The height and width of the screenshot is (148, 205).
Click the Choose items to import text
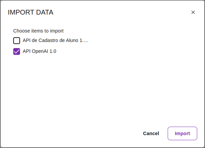pos(38,31)
